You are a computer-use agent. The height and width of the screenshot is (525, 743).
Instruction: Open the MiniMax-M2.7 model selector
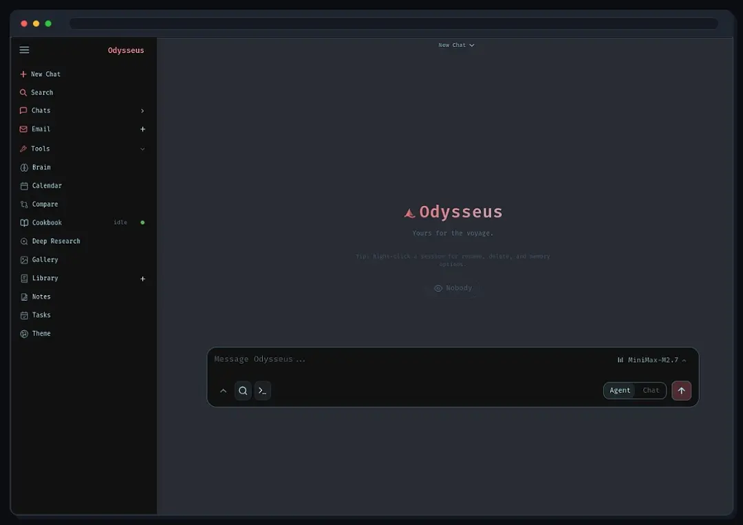point(652,360)
